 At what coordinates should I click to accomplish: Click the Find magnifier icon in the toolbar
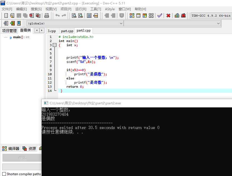pos(74,16)
